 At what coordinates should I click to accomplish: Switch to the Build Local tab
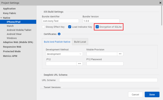coord(80,42)
